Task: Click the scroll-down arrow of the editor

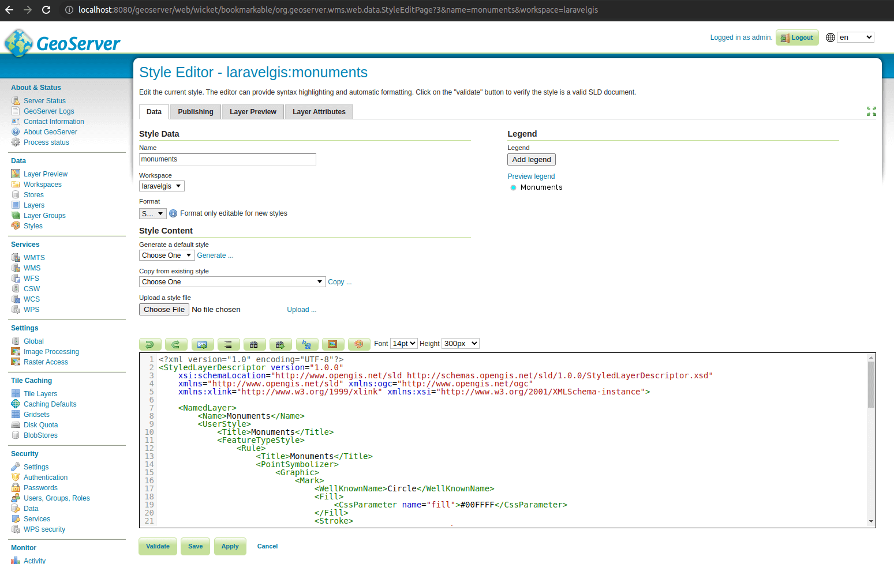Action: 871,521
